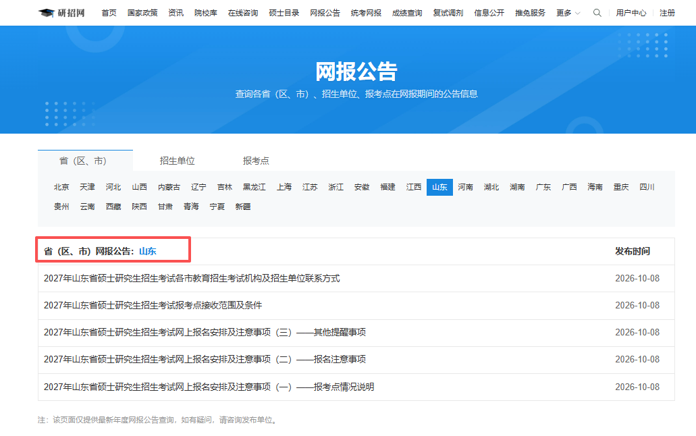Open 国家政策 navigation item
696x436 pixels.
(142, 13)
